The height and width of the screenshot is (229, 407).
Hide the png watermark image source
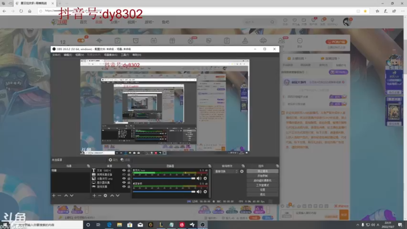pos(124,179)
